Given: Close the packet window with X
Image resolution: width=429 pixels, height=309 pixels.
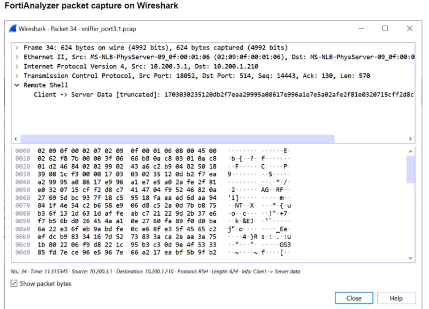Looking at the screenshot, I should pos(409,29).
